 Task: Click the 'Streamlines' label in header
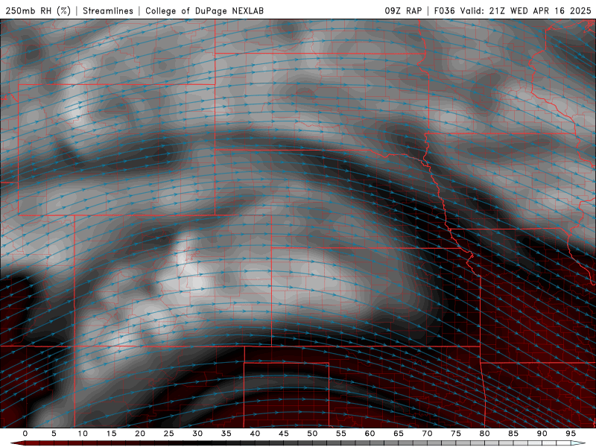pos(108,10)
